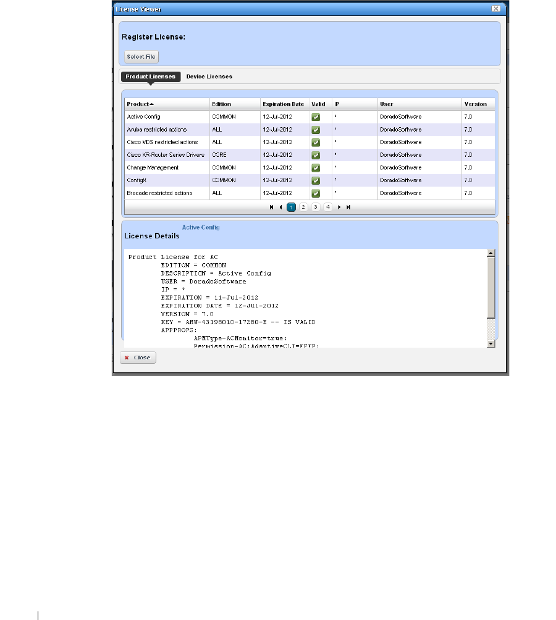
Task: Select the Change Management row
Action: [310, 167]
